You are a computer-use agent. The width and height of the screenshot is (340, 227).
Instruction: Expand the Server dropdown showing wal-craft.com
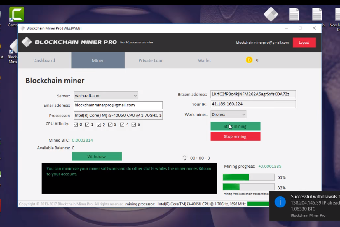click(106, 95)
